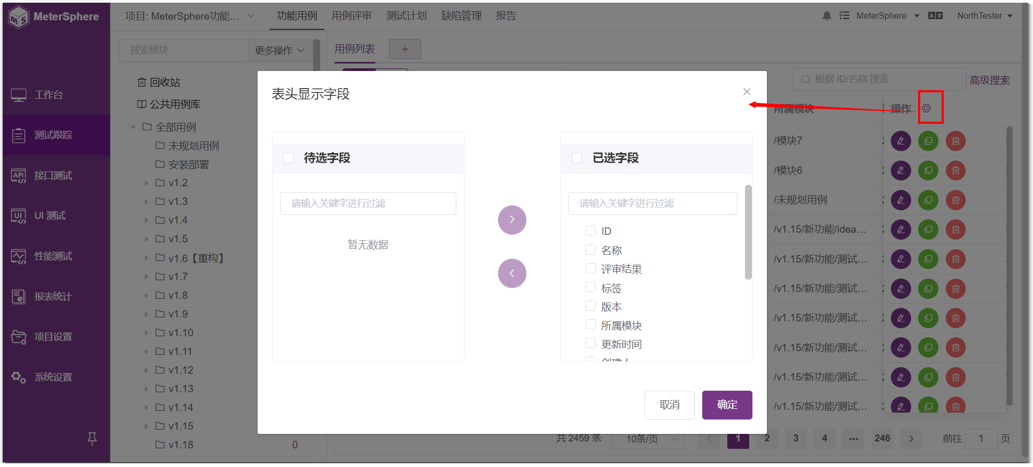
Task: Tick the 评审结果 field checkbox
Action: 591,268
